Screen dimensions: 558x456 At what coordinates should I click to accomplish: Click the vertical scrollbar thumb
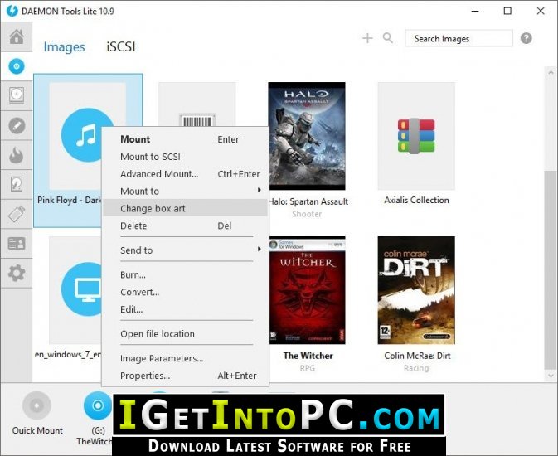[550, 269]
